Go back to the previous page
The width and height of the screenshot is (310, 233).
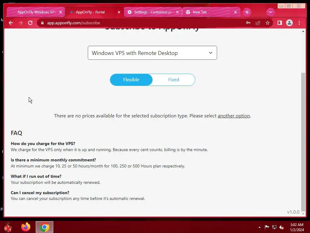11,23
